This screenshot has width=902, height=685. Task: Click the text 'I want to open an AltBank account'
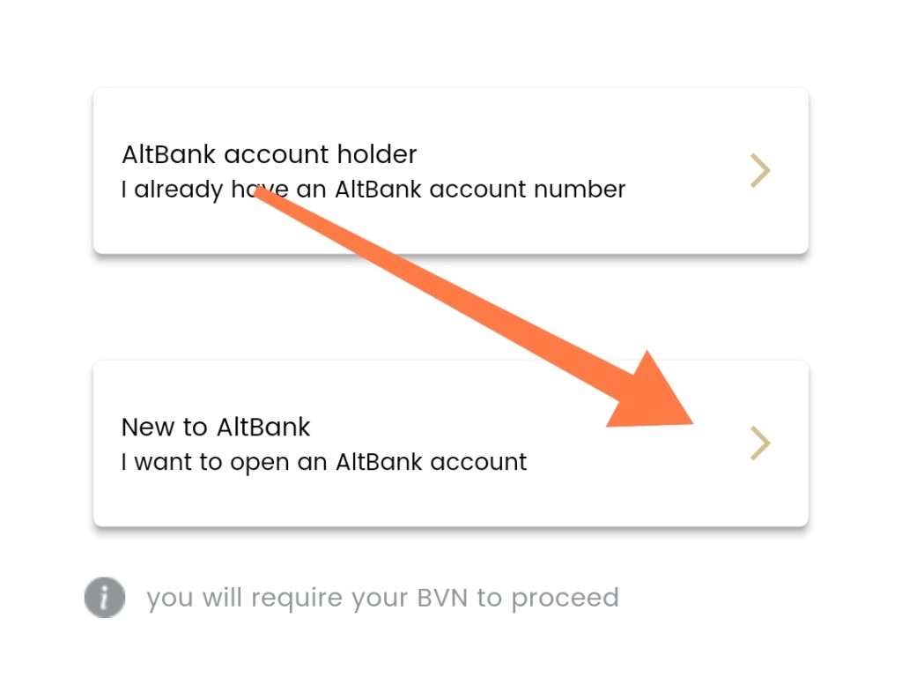point(322,461)
